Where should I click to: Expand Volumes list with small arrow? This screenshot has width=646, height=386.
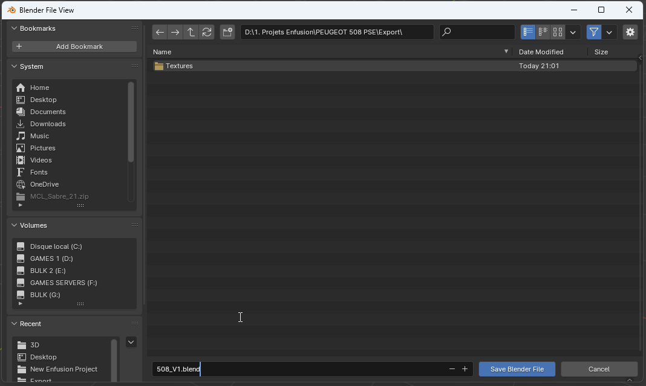(21, 304)
